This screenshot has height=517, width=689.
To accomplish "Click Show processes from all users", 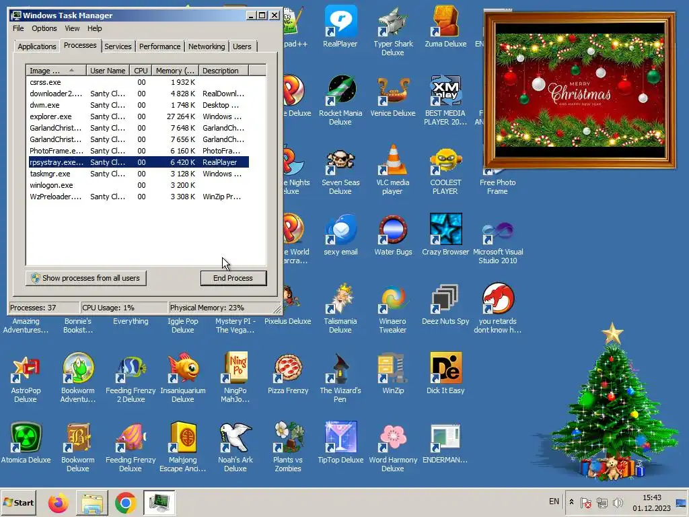I will click(85, 278).
